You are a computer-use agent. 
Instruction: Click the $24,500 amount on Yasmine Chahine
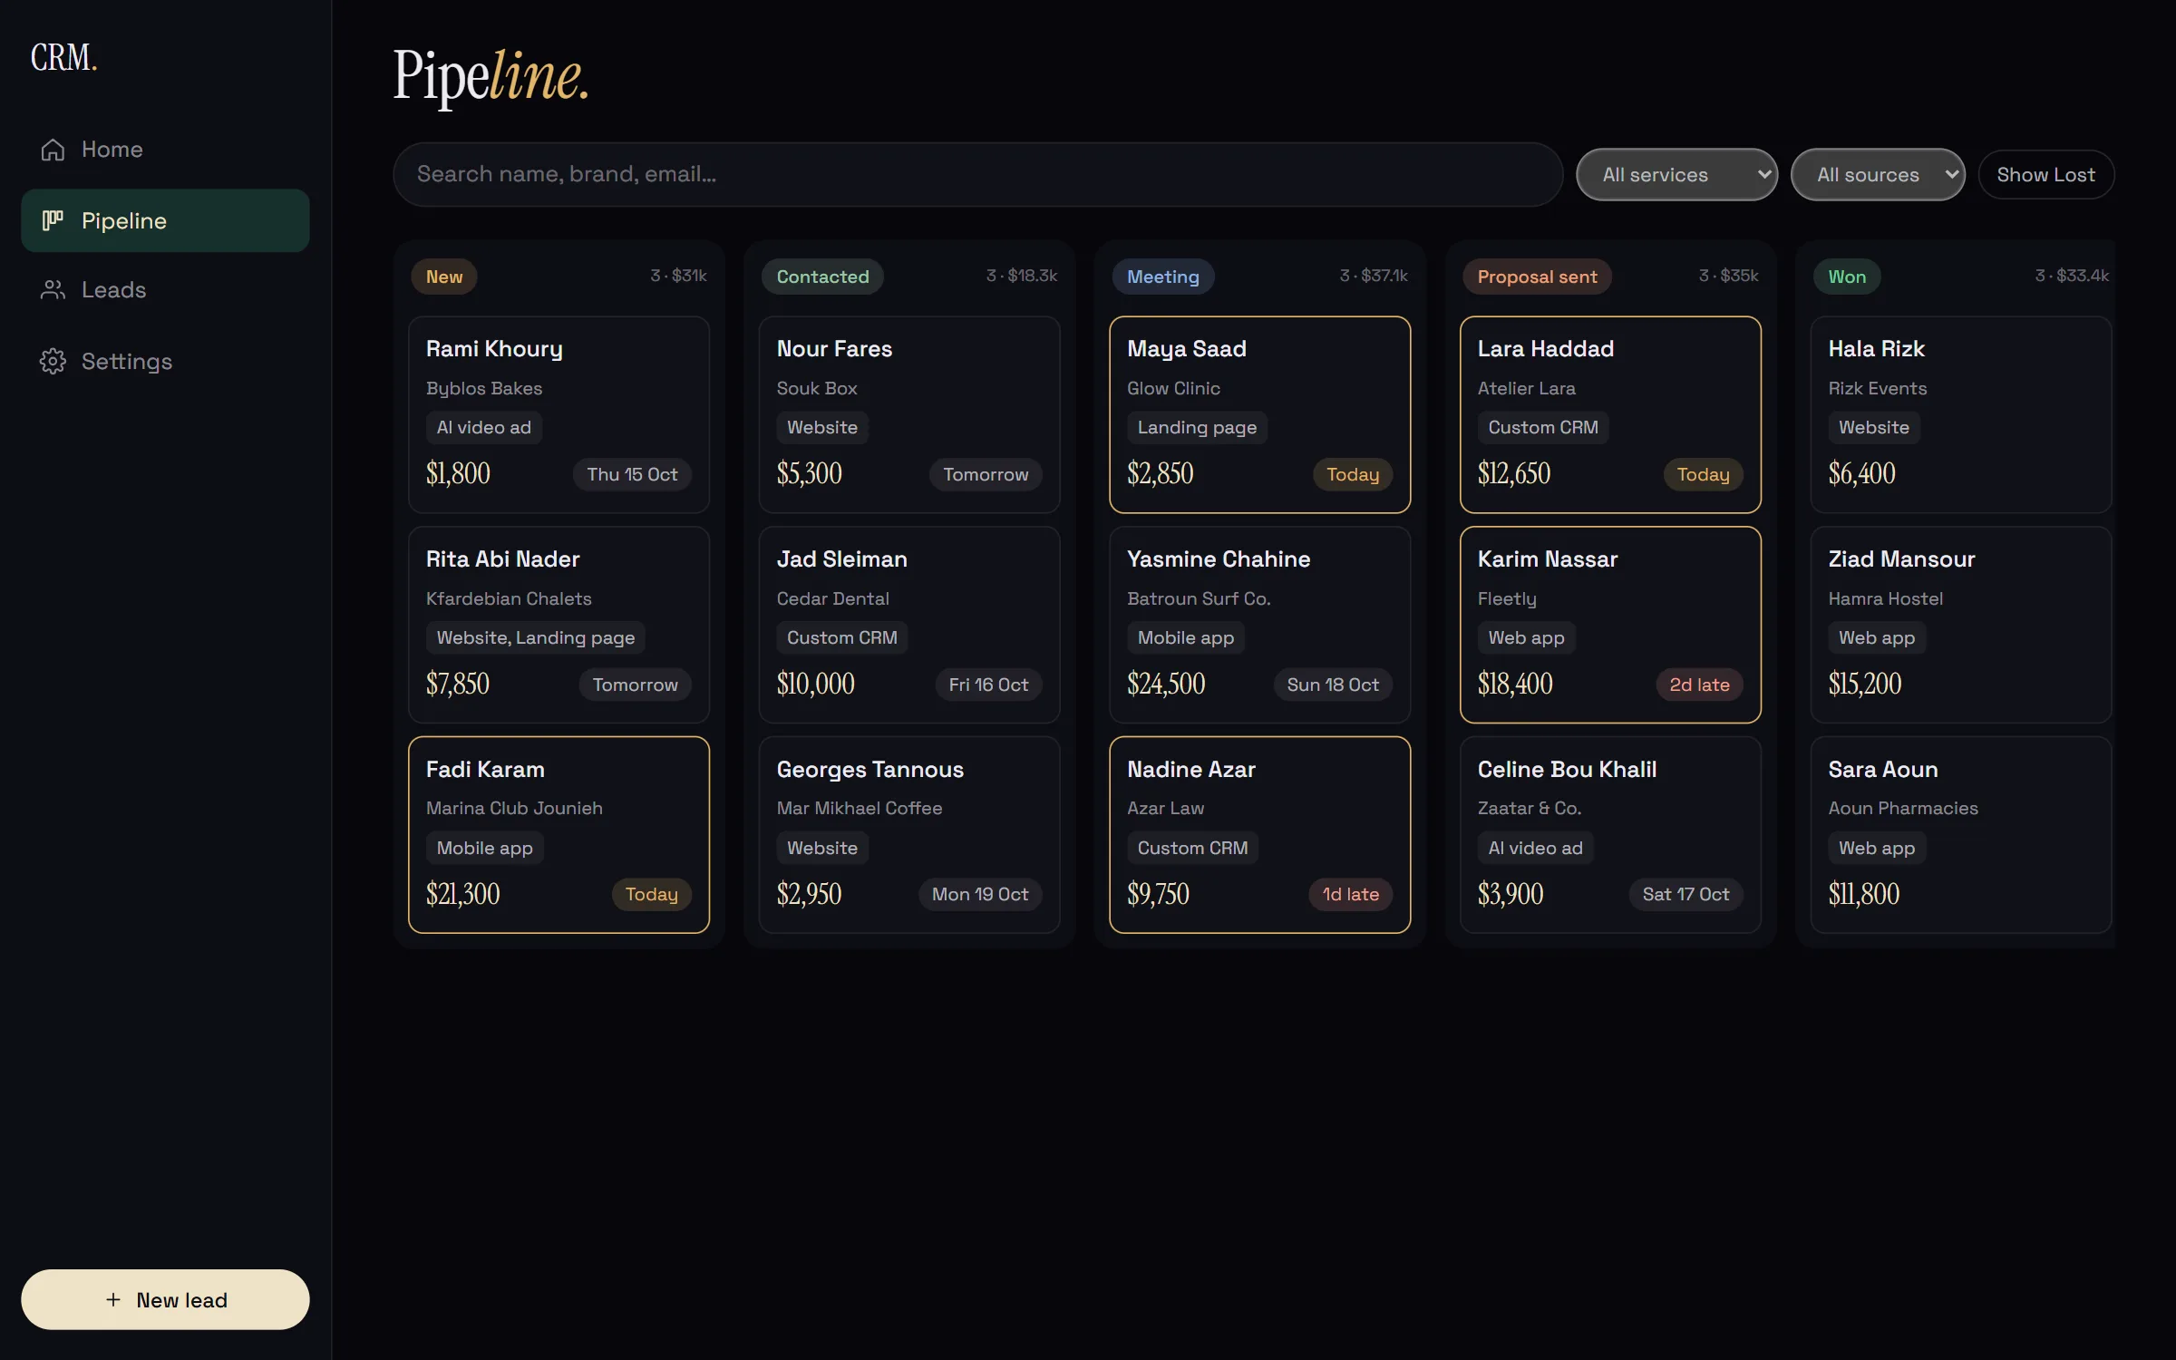coord(1166,684)
